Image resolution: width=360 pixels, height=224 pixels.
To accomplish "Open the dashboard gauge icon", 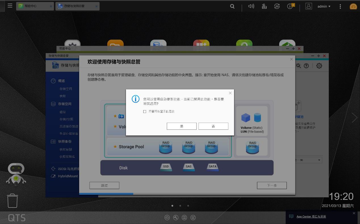I will 353,6.
